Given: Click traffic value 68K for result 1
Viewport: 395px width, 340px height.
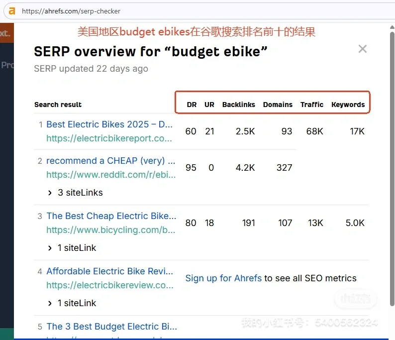Looking at the screenshot, I should 314,131.
